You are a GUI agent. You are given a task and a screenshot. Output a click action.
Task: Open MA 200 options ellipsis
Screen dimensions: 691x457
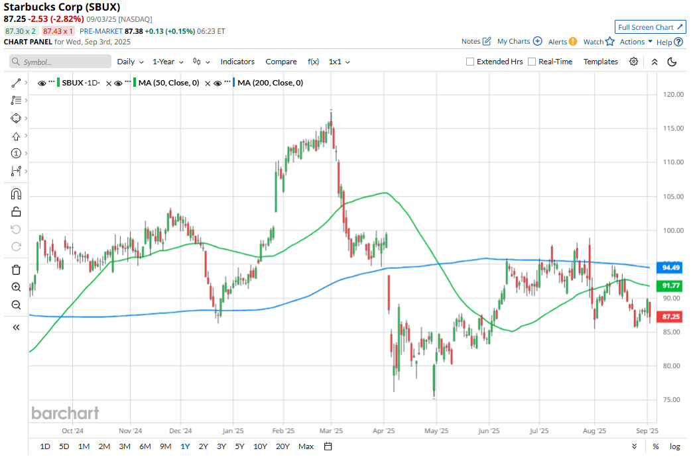pos(227,82)
